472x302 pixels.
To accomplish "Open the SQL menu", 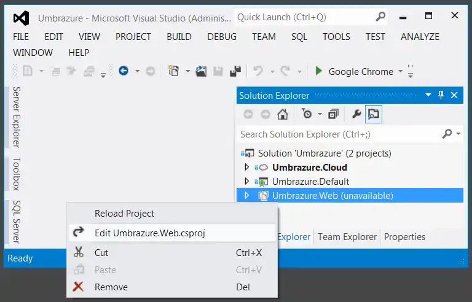I will point(299,37).
